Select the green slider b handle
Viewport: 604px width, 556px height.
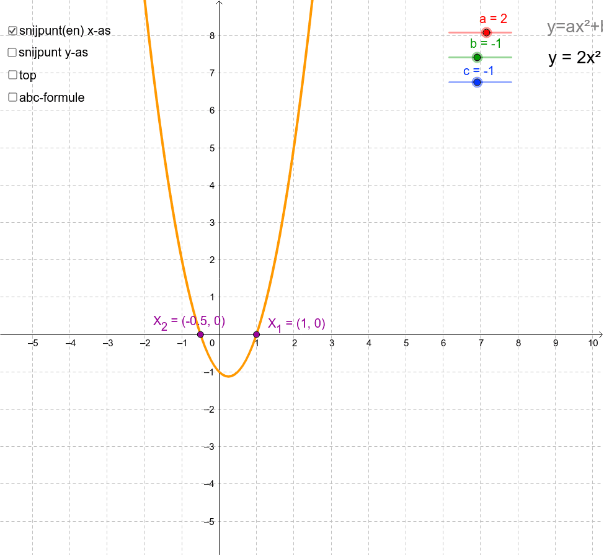[x=477, y=57]
